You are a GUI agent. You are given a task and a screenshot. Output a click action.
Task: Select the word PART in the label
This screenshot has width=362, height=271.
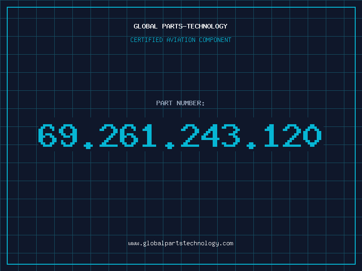tap(164, 103)
